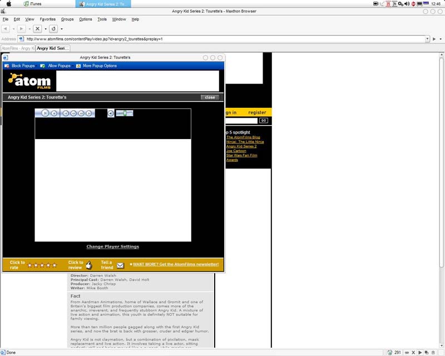Adjust the media player volume slider
445x356 pixels.
click(124, 113)
